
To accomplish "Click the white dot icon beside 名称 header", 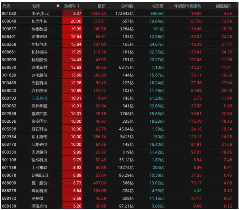I will pyautogui.click(x=58, y=6).
